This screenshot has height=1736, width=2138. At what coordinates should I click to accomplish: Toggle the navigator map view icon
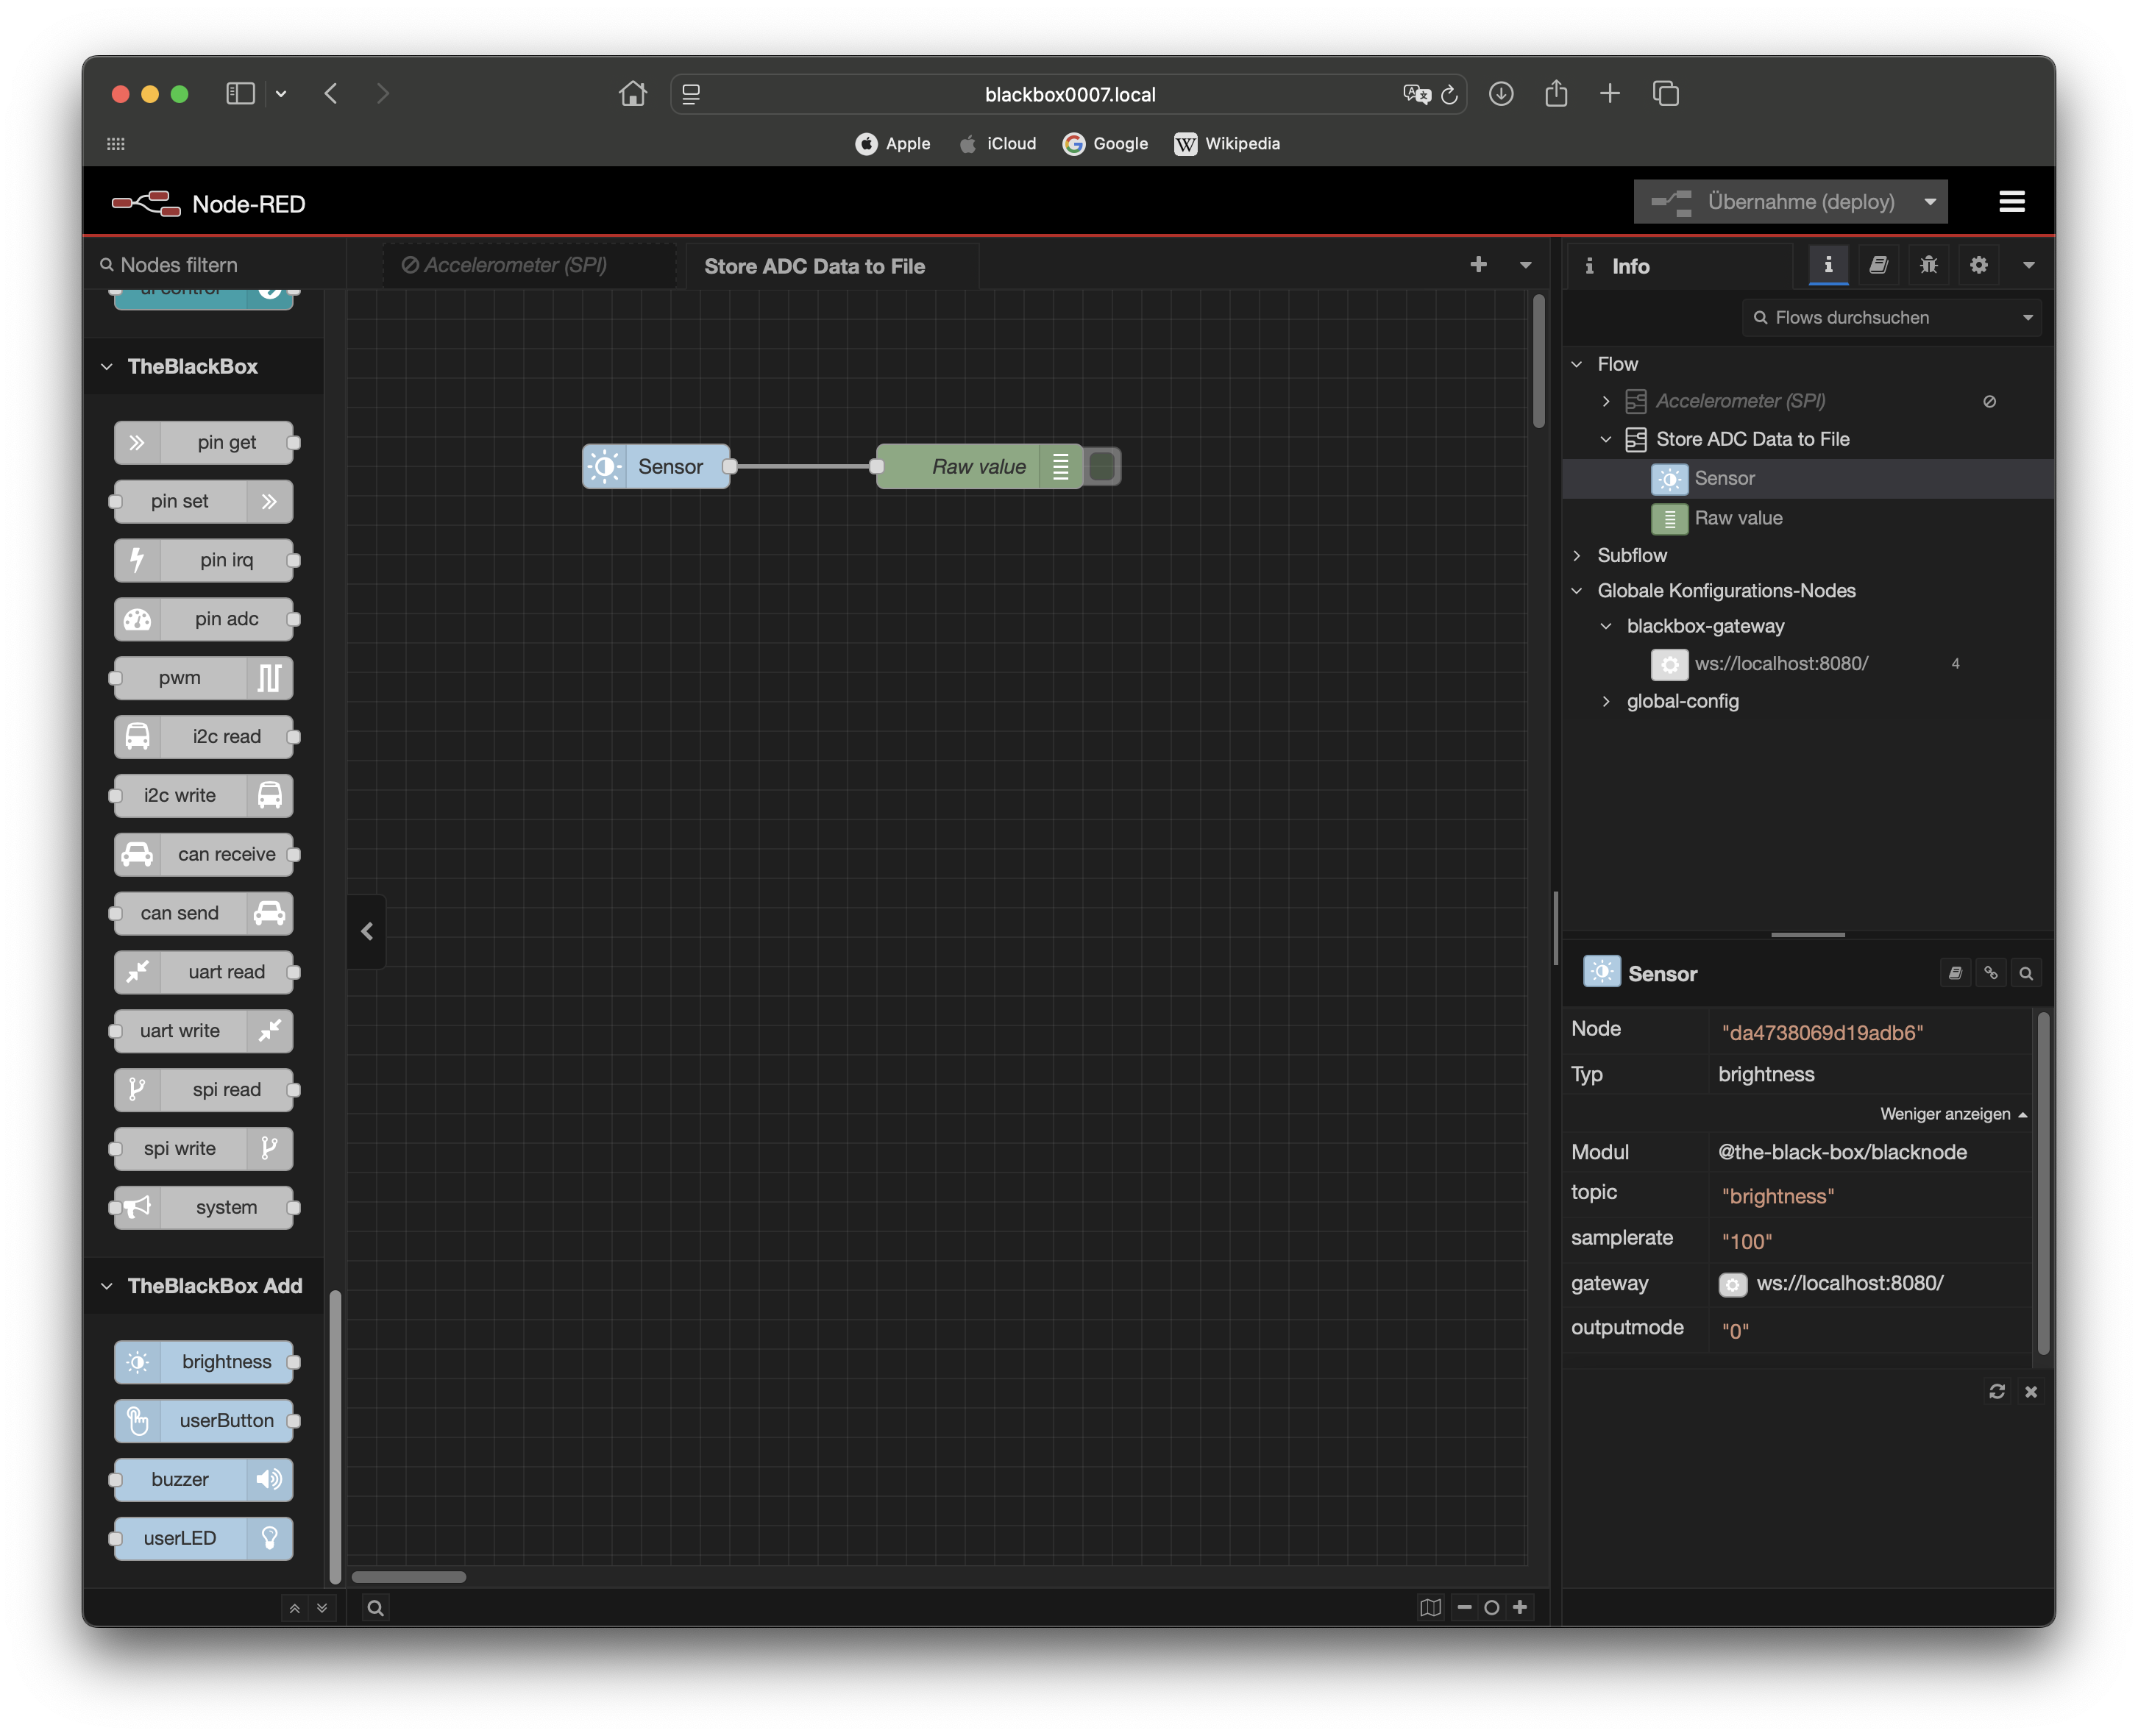click(1430, 1607)
